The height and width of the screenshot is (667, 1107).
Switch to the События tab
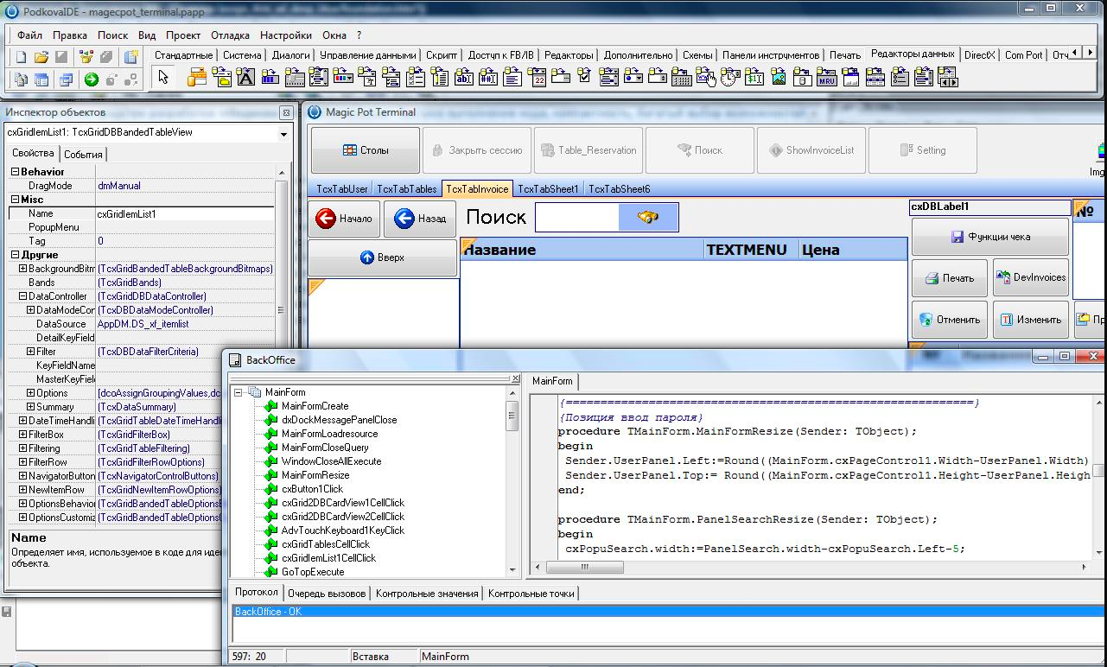pos(83,155)
